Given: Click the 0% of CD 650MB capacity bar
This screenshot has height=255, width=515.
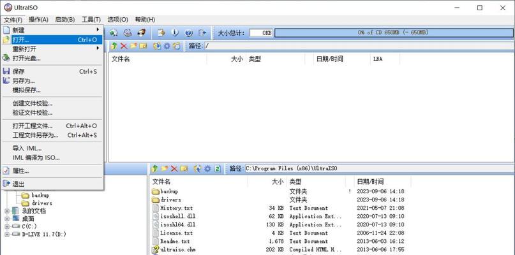Looking at the screenshot, I should 394,33.
